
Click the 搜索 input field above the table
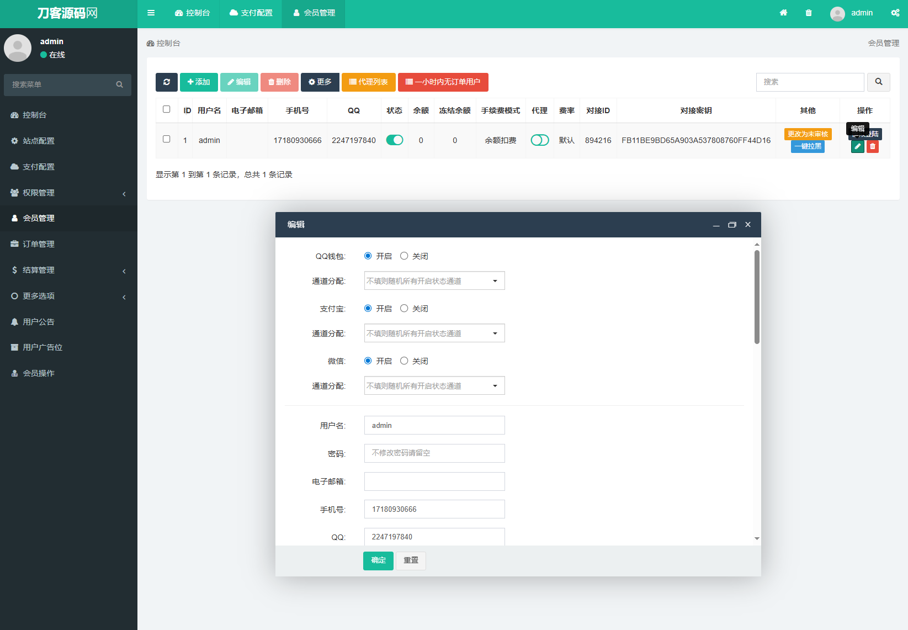coord(810,82)
